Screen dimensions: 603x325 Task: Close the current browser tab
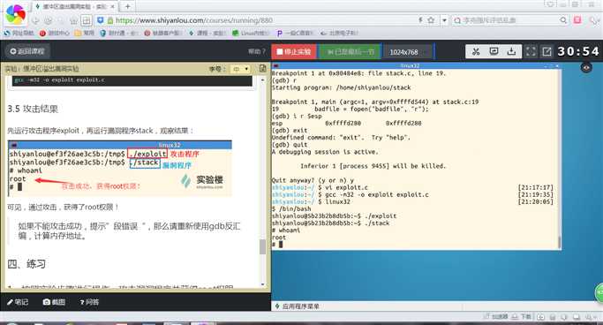[x=113, y=6]
